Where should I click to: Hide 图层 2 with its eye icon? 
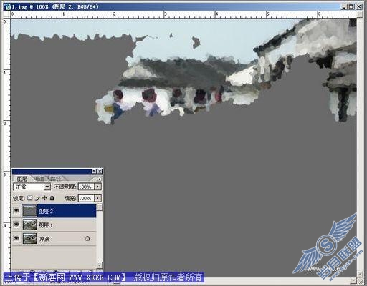tap(16, 211)
